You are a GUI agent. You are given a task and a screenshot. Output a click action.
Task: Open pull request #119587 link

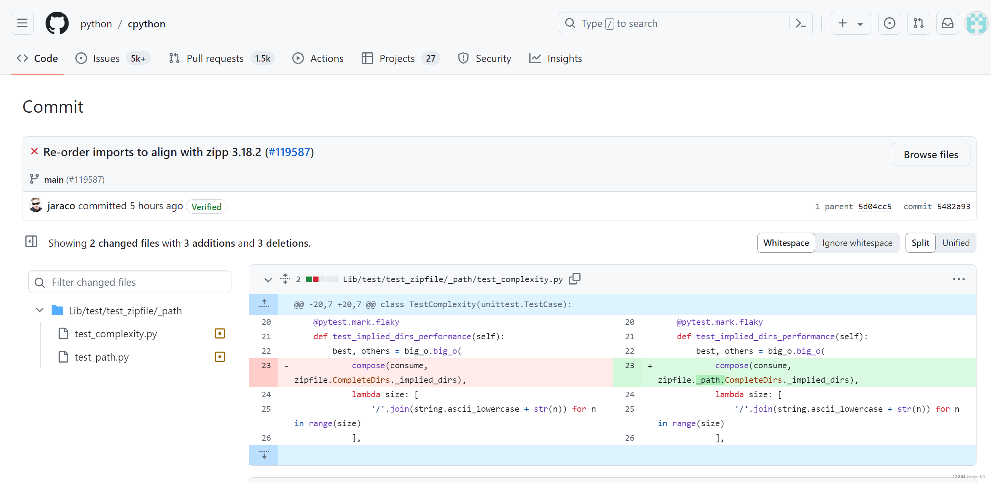click(289, 152)
